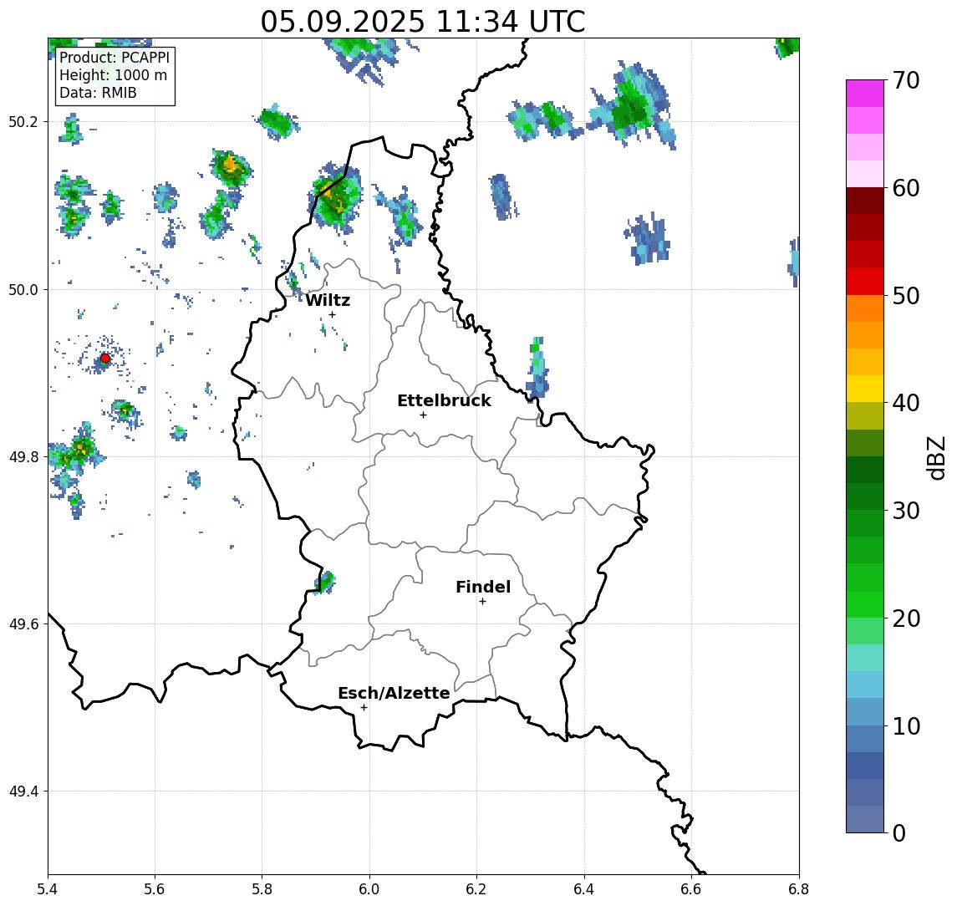Click the 60 value on the colorbar
The image size is (957, 906).
point(906,188)
